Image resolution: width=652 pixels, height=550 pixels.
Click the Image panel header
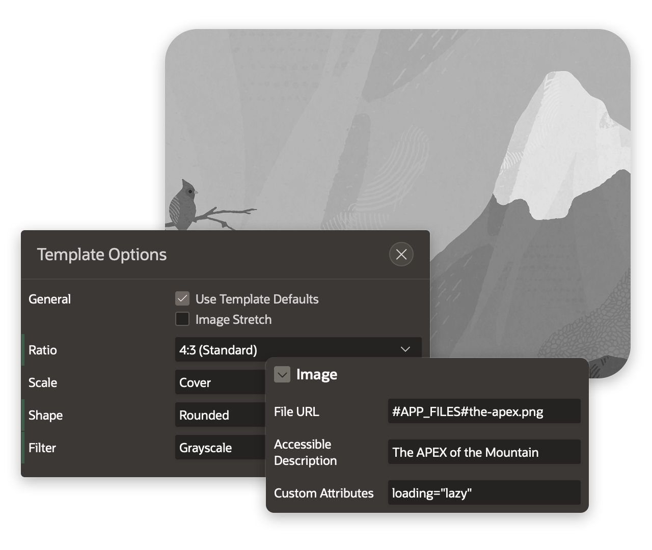tap(317, 374)
